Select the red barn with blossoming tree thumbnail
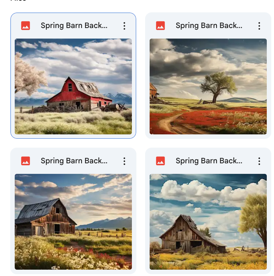This screenshot has height=276, width=274. pyautogui.click(x=73, y=86)
